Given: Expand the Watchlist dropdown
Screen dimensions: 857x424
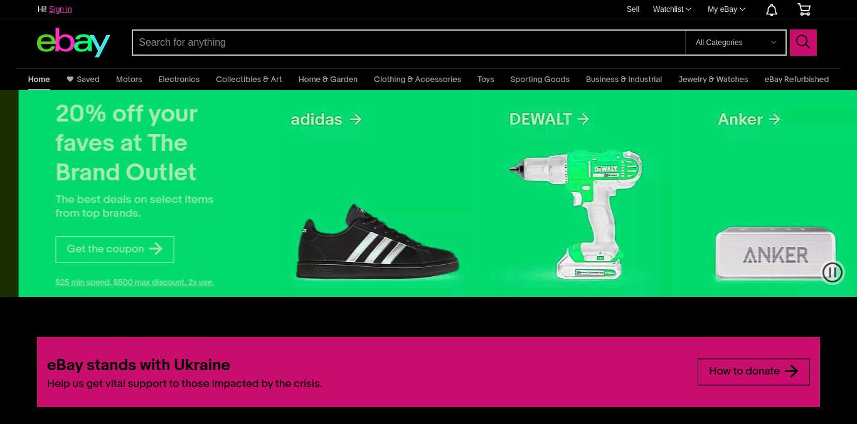Looking at the screenshot, I should (672, 9).
